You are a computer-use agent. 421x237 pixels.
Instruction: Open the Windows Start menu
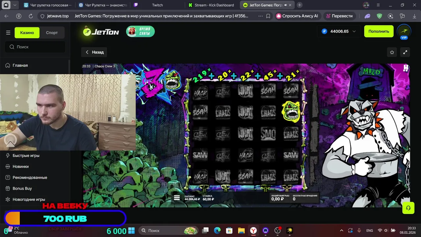pyautogui.click(x=132, y=230)
